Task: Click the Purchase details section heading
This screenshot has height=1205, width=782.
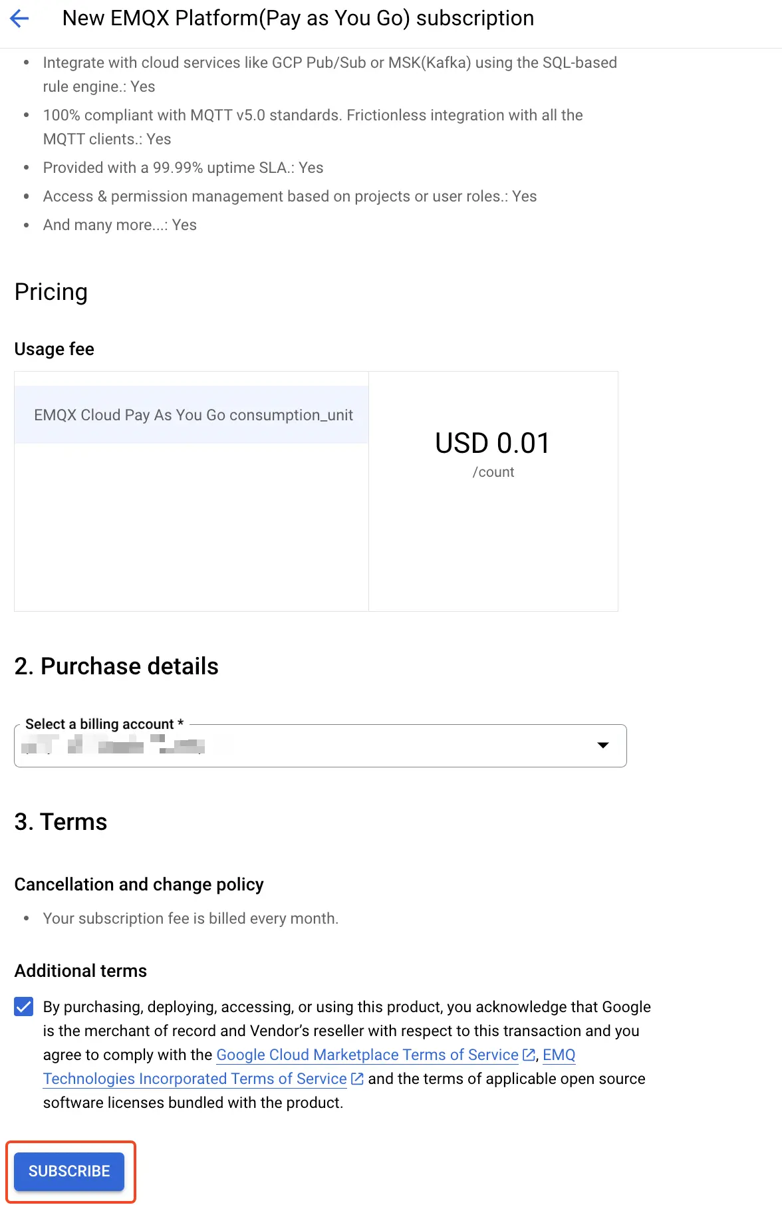Action: (116, 666)
